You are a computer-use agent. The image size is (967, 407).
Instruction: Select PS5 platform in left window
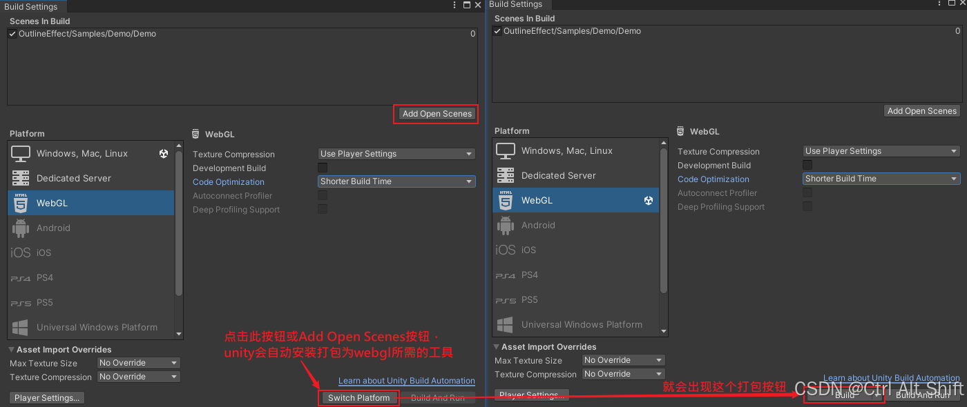91,303
